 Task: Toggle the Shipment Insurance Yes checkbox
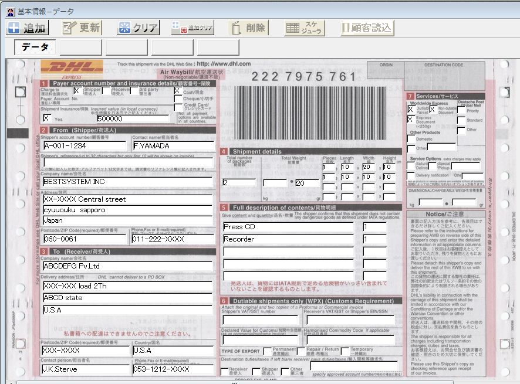(46, 118)
